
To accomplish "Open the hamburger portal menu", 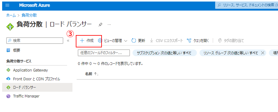I will tap(7, 5).
